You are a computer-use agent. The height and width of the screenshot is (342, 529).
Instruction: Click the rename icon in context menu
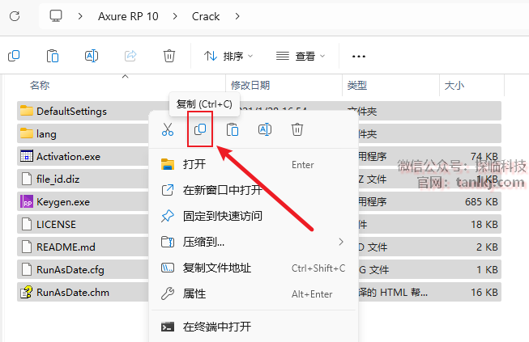(x=265, y=129)
